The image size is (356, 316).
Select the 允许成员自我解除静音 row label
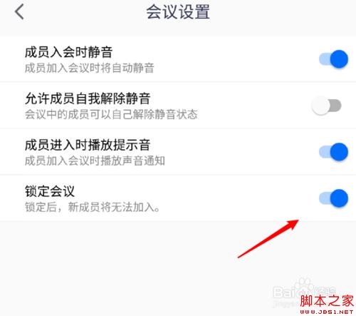click(x=88, y=98)
